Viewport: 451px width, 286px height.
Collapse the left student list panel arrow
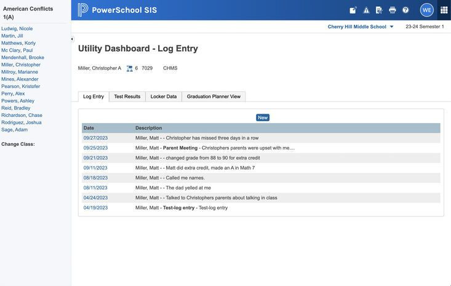click(x=72, y=39)
